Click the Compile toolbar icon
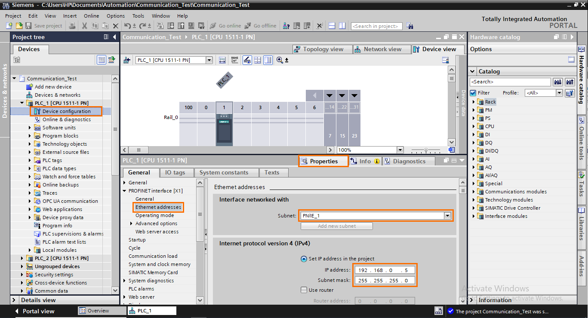Viewport: 588px width, 318px height. click(160, 26)
